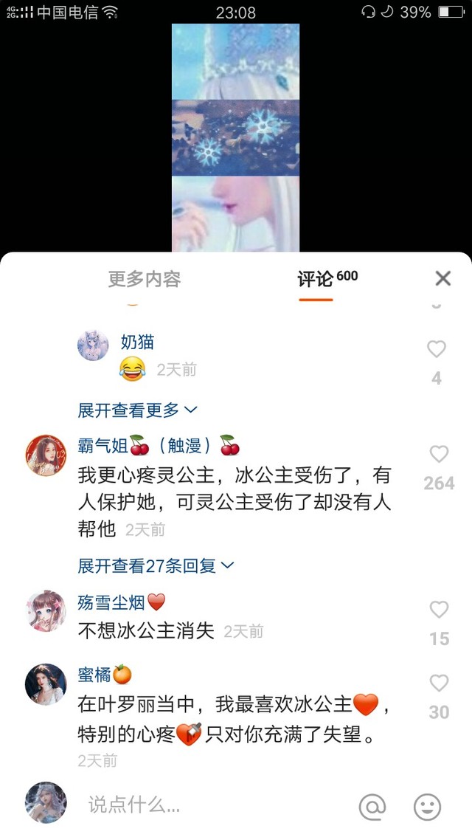Image resolution: width=472 pixels, height=840 pixels.
Task: Tap 蜜橘's avatar image
Action: (x=46, y=684)
